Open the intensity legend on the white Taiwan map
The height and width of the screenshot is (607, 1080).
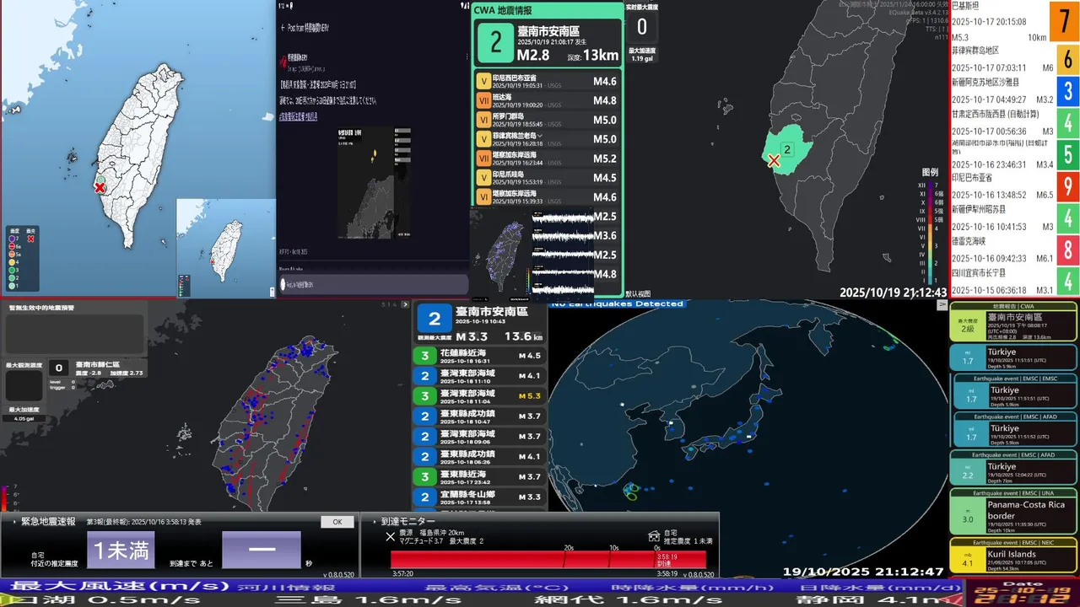[x=24, y=259]
